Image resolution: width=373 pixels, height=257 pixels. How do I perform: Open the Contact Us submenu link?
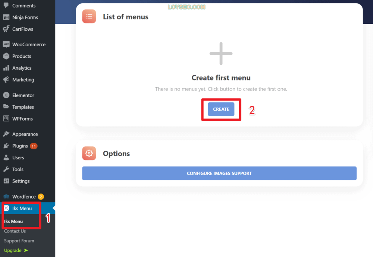tap(15, 231)
